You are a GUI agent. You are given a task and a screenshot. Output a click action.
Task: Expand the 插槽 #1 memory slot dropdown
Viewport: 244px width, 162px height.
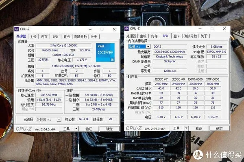[x=148, y=47]
